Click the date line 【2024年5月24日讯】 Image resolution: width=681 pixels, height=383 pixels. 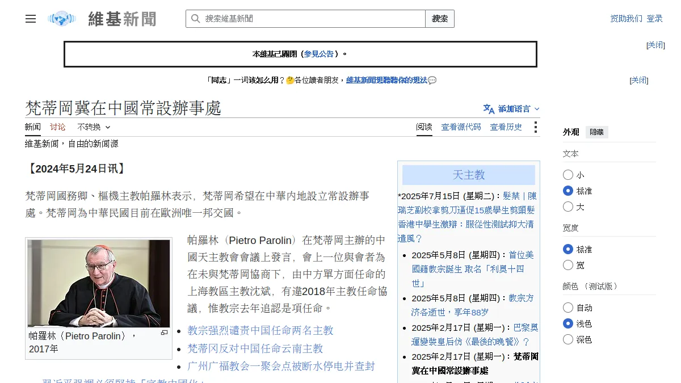point(76,169)
